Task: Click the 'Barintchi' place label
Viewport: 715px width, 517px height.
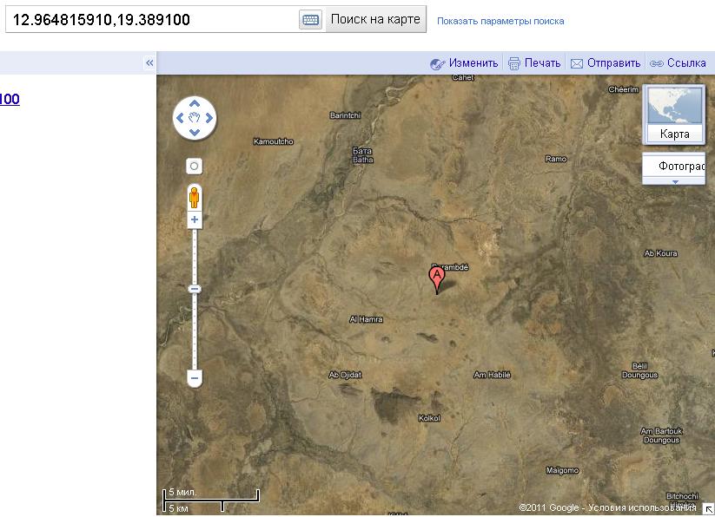Action: [345, 115]
